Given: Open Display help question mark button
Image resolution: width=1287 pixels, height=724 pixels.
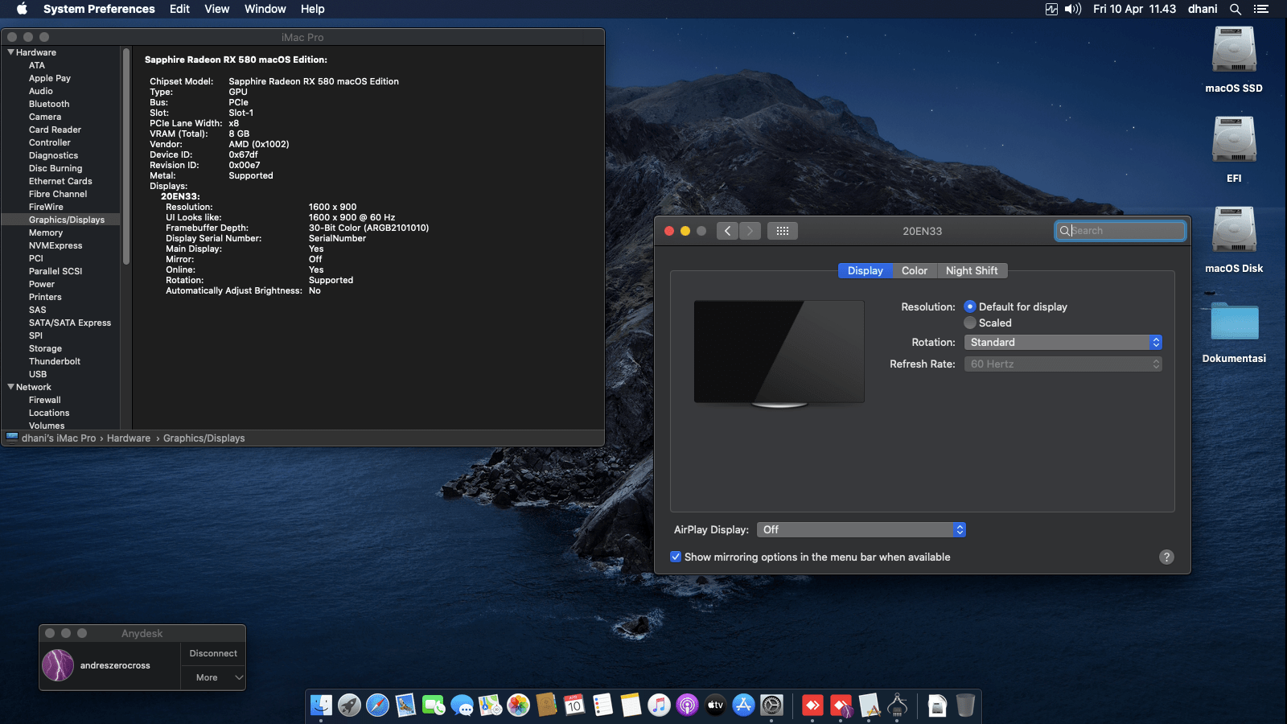Looking at the screenshot, I should 1166,557.
